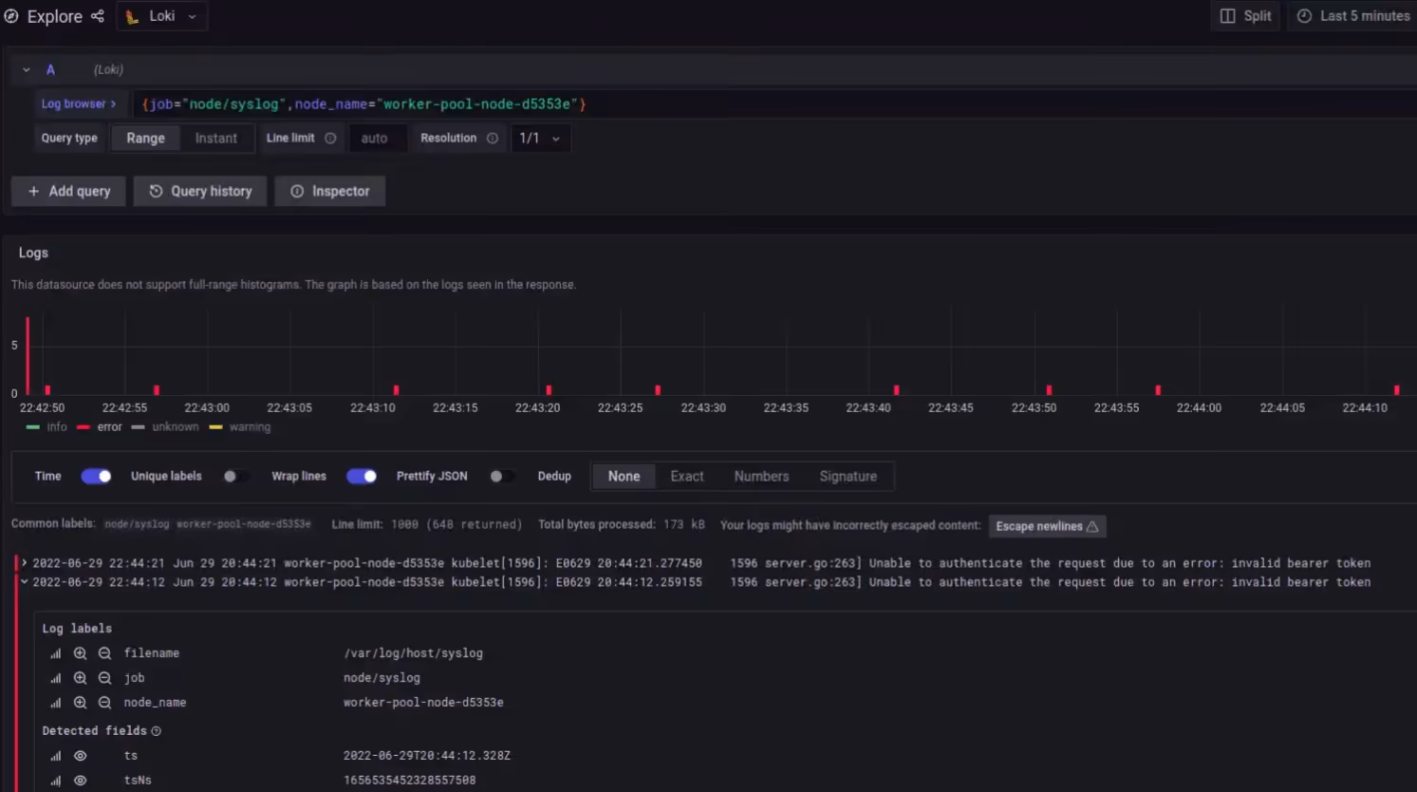This screenshot has width=1417, height=792.
Task: Open the Loki datasource dropdown
Action: (x=190, y=15)
